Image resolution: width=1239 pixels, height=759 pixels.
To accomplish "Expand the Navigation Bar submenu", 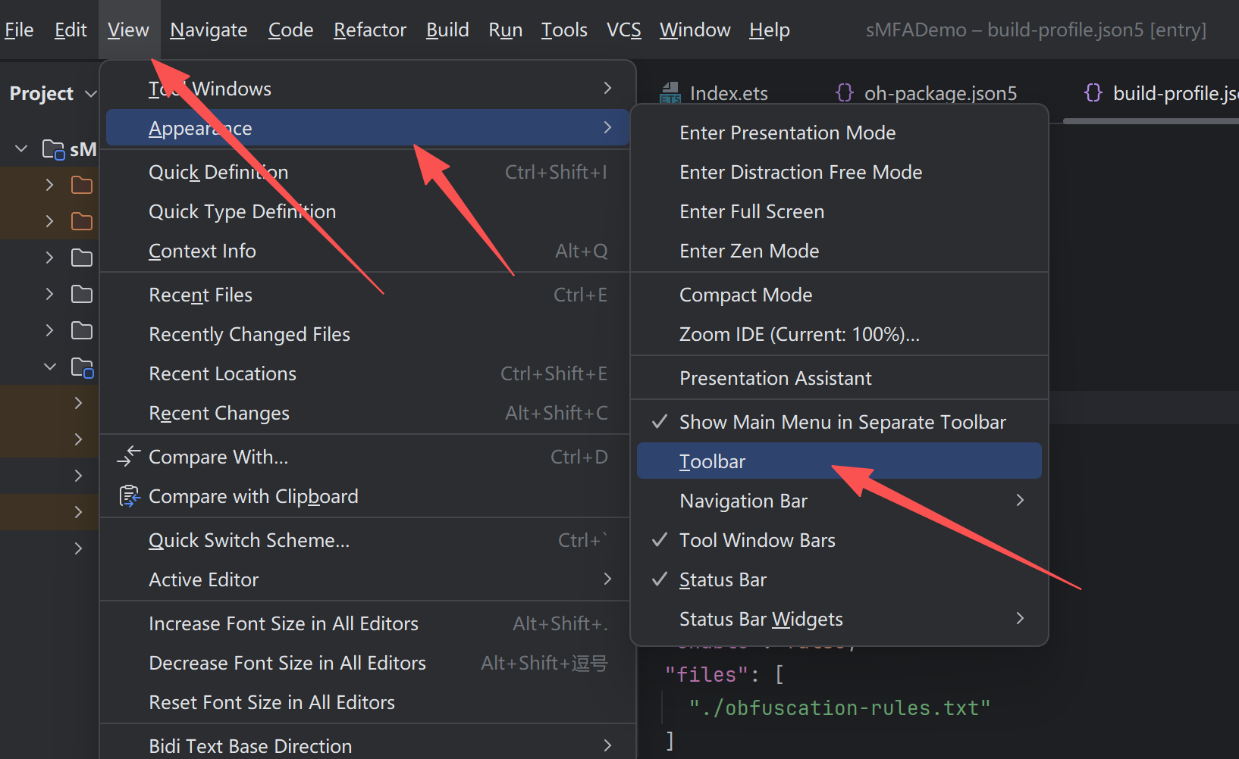I will (x=839, y=501).
